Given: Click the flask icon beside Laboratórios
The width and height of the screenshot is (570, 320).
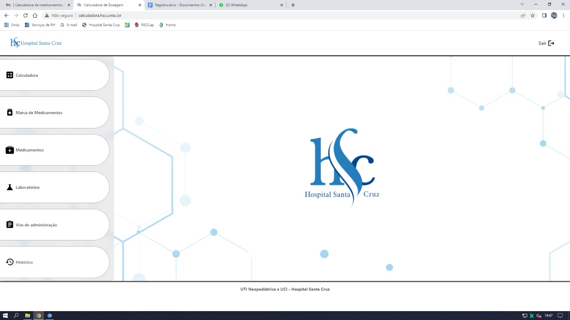Looking at the screenshot, I should click(10, 187).
